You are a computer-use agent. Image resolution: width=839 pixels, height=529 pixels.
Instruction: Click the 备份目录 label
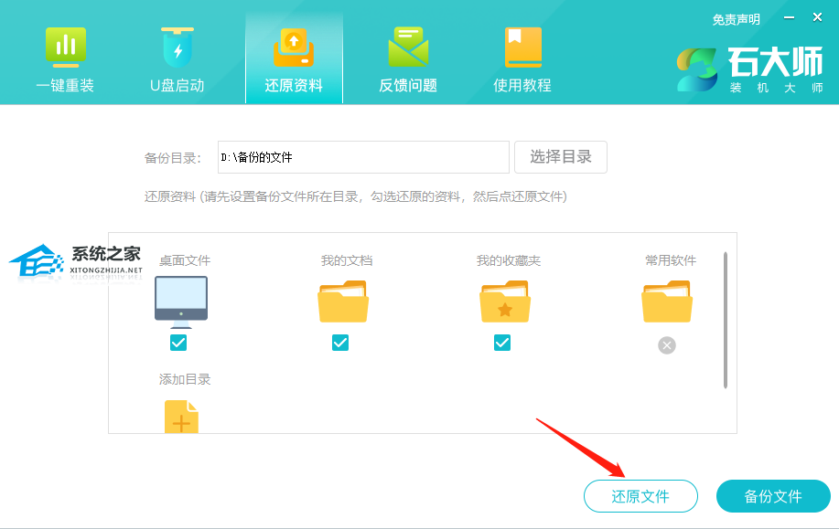172,158
